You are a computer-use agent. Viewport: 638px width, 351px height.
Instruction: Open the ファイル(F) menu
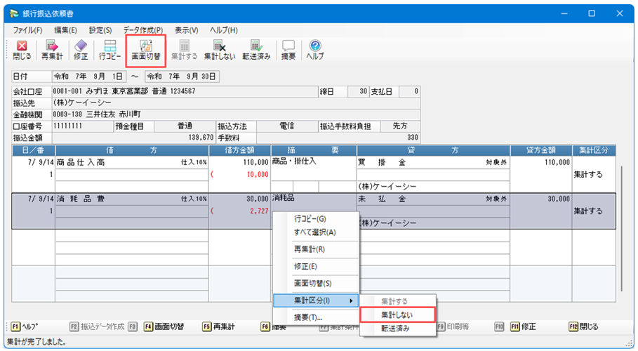[x=28, y=30]
